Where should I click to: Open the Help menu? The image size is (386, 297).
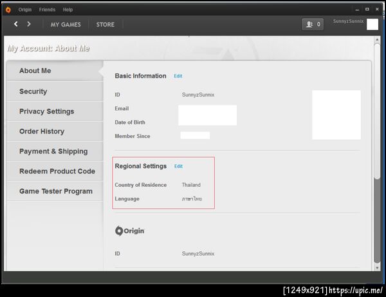[68, 10]
